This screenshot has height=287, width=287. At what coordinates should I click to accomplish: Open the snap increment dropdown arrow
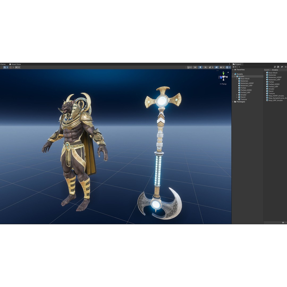point(13,67)
